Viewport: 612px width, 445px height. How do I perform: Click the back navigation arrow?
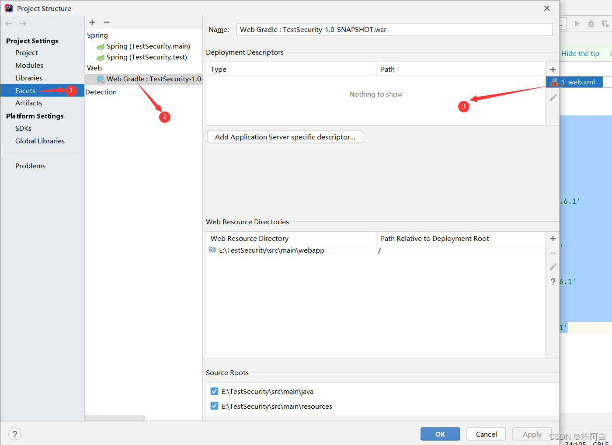9,24
